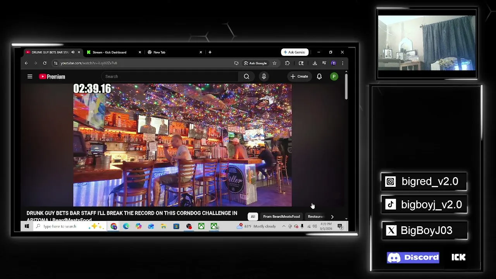Select the From BeardMeatsFood chip

[x=281, y=217]
